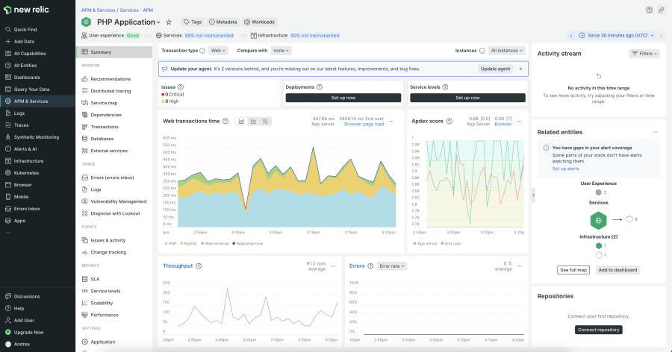
Task: Expand the All instances dropdown
Action: 507,51
